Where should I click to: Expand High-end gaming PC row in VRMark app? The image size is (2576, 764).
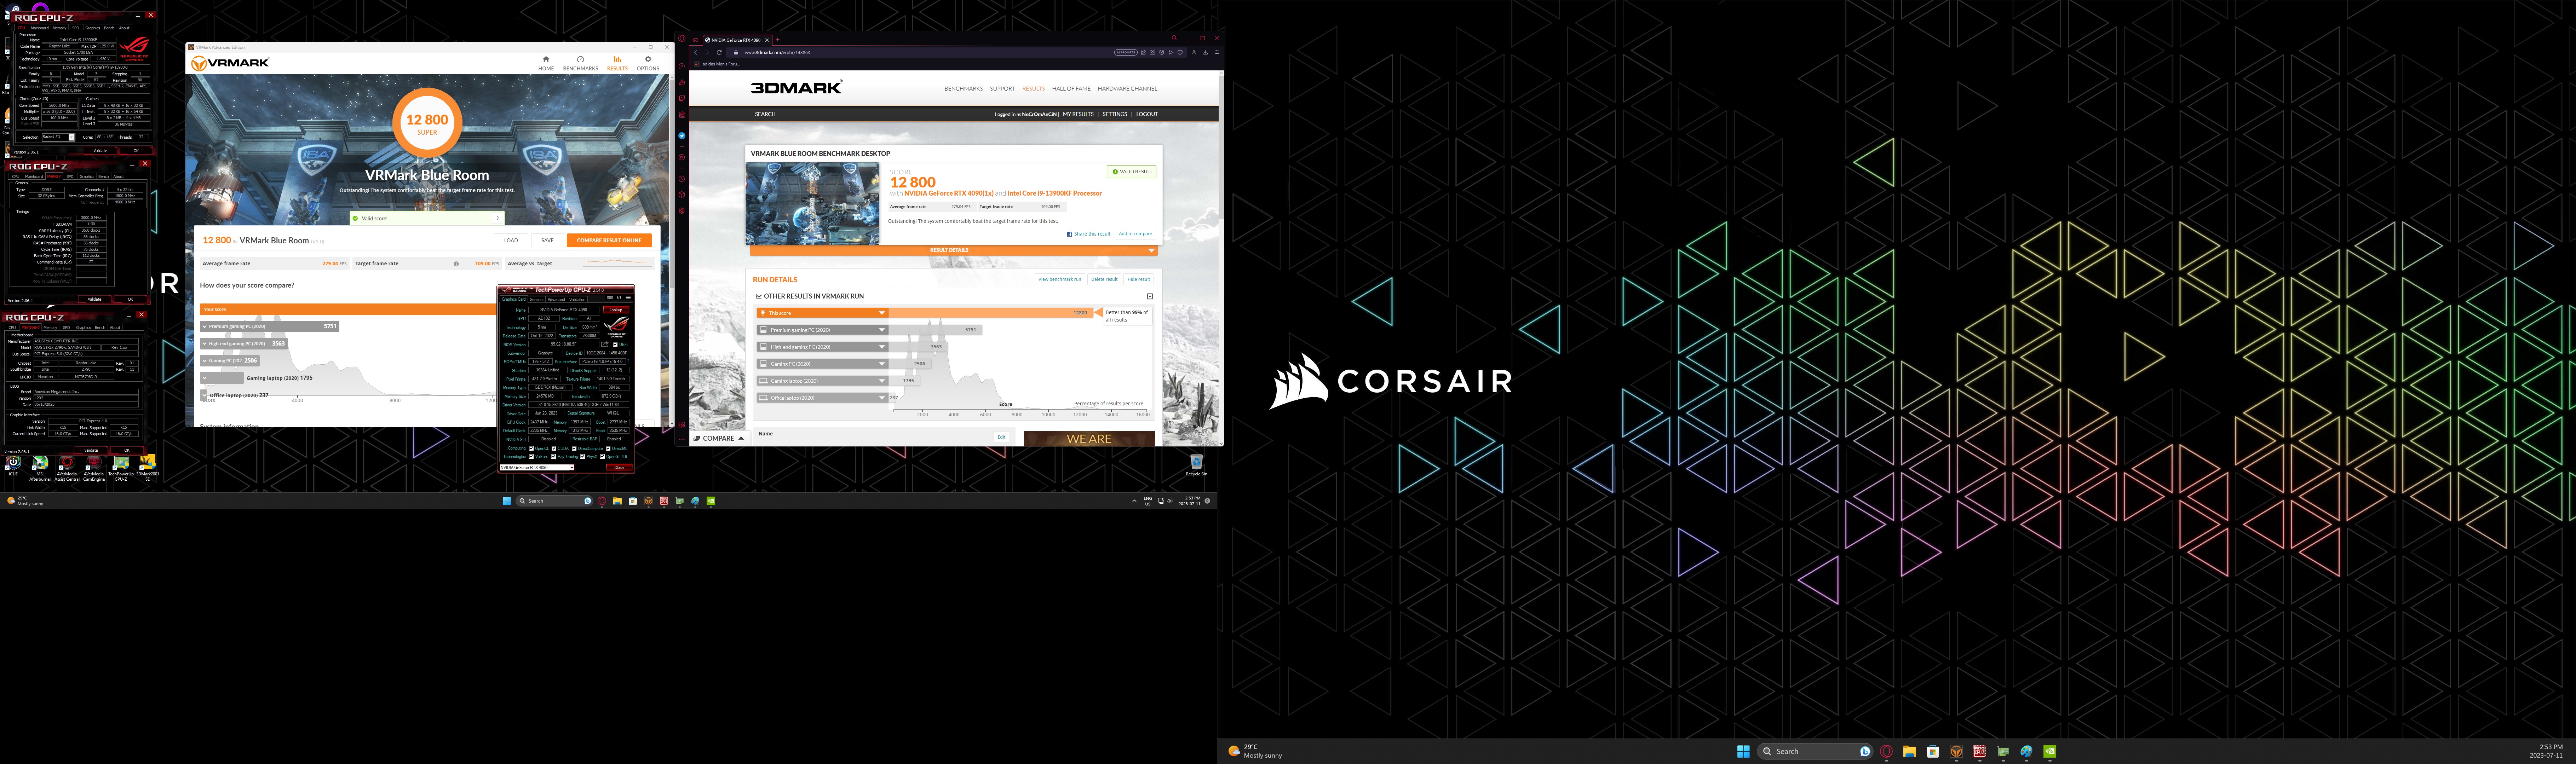pos(244,344)
